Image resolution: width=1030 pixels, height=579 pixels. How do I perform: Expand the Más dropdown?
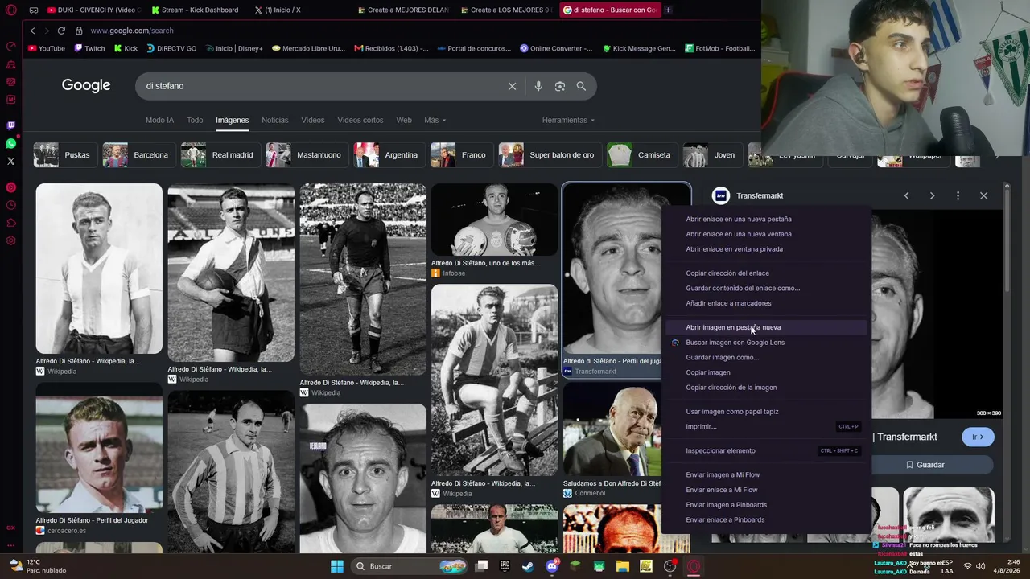[435, 120]
